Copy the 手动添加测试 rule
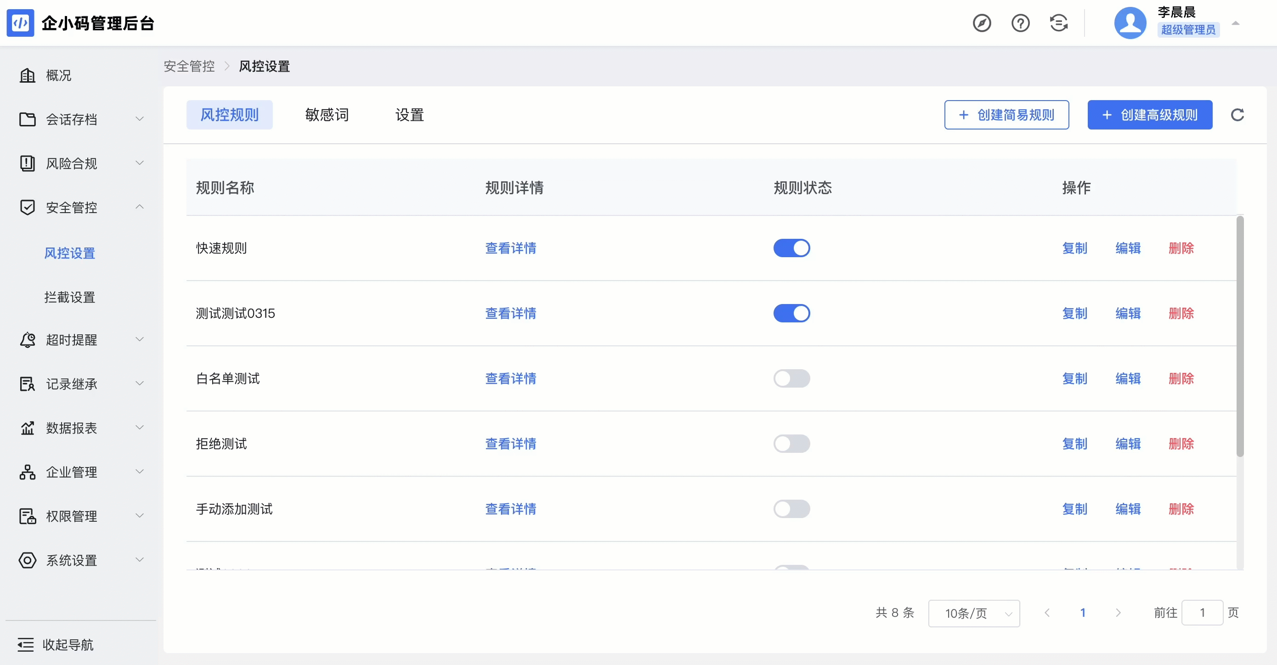The height and width of the screenshot is (665, 1277). click(1075, 509)
